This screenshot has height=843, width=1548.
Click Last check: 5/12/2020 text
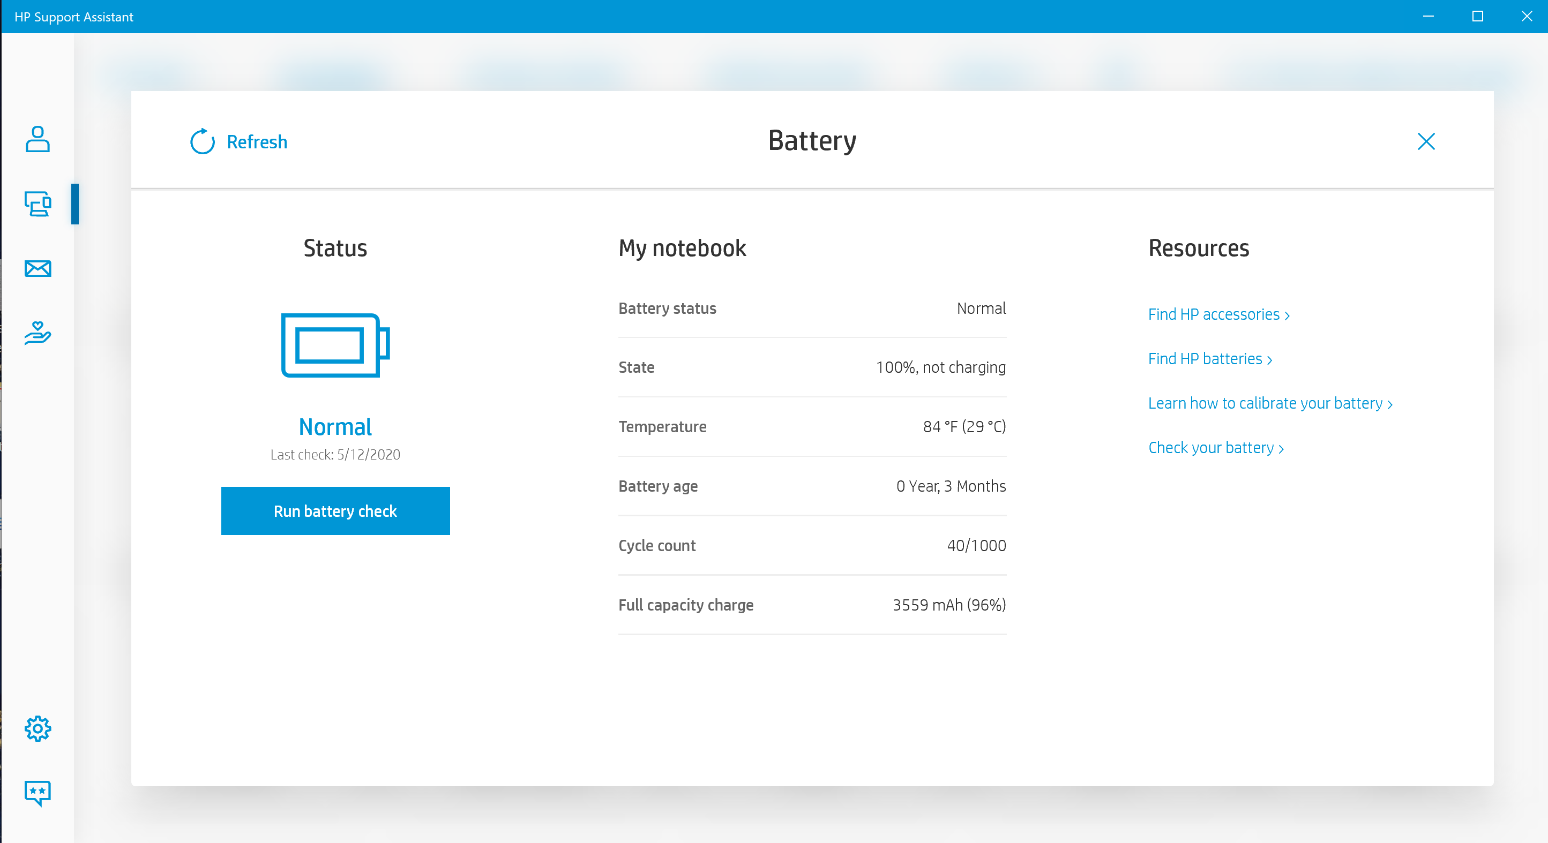[x=335, y=455]
